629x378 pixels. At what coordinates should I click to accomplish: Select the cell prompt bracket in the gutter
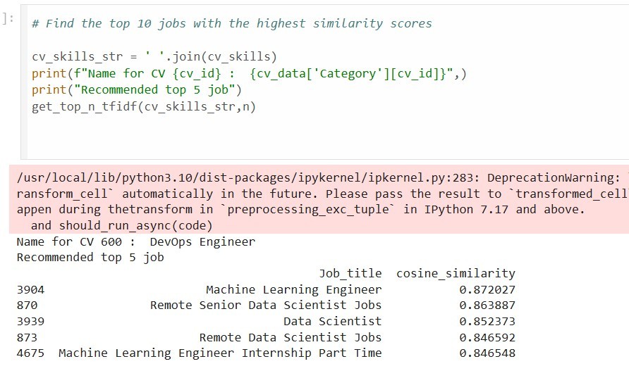point(8,18)
